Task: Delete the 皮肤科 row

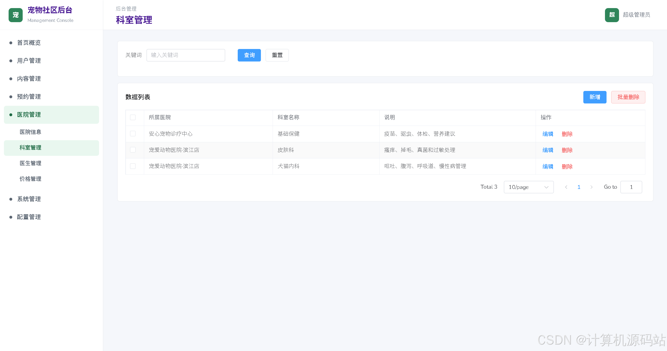Action: click(567, 150)
